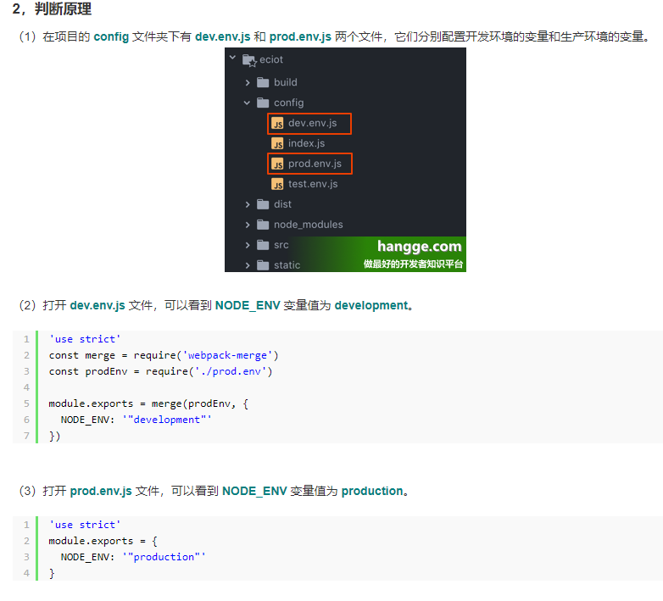Collapse the config folder chevron
This screenshot has width=663, height=601.
pyautogui.click(x=247, y=103)
